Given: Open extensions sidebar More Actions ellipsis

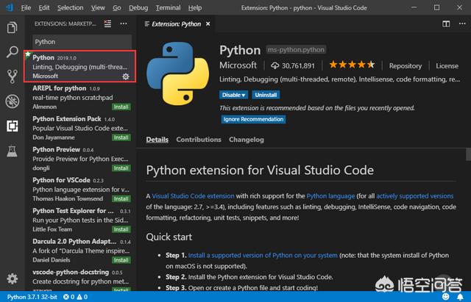Looking at the screenshot, I should point(124,24).
